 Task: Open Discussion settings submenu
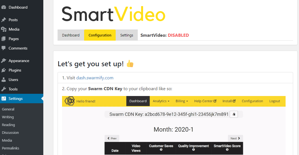click(x=10, y=132)
